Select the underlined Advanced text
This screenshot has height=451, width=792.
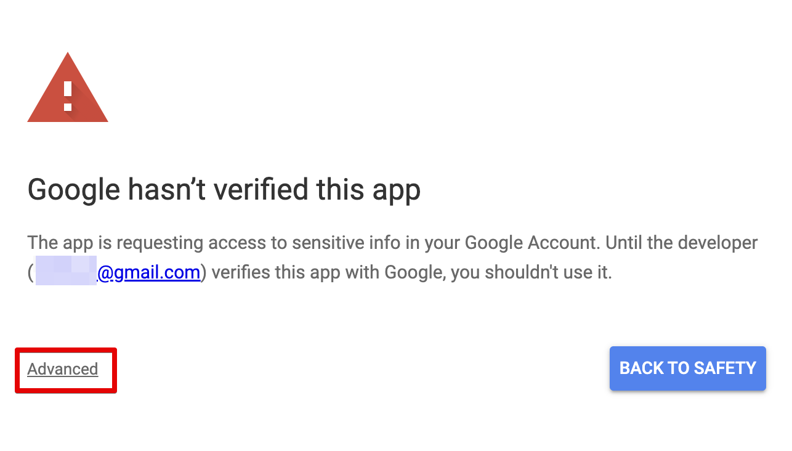62,369
